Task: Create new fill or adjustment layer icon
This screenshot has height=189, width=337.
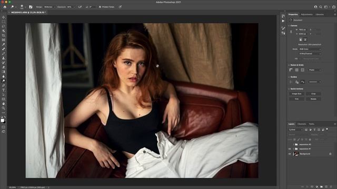Action: (x=316, y=187)
